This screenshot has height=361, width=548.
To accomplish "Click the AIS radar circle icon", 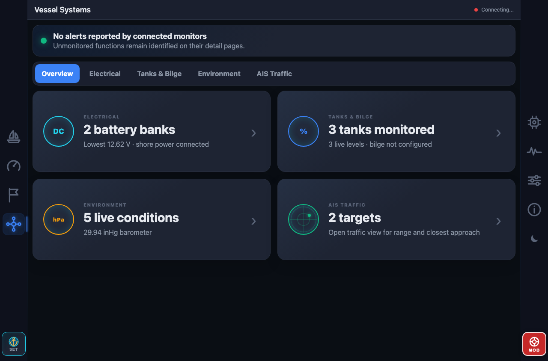I will 304,219.
